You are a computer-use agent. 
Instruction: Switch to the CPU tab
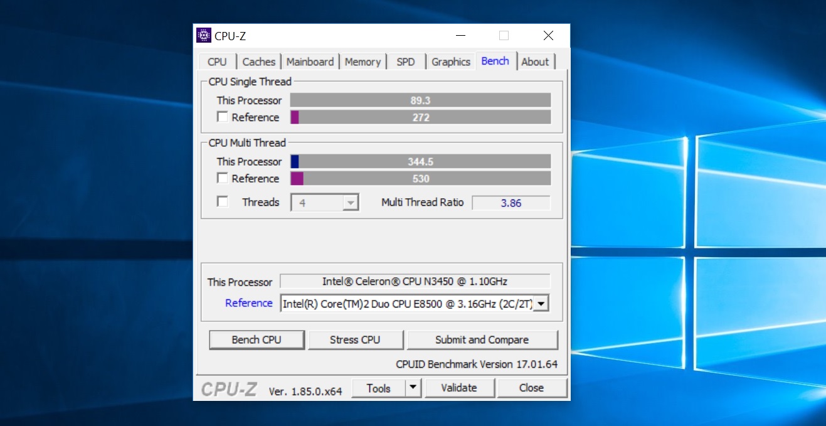coord(217,61)
